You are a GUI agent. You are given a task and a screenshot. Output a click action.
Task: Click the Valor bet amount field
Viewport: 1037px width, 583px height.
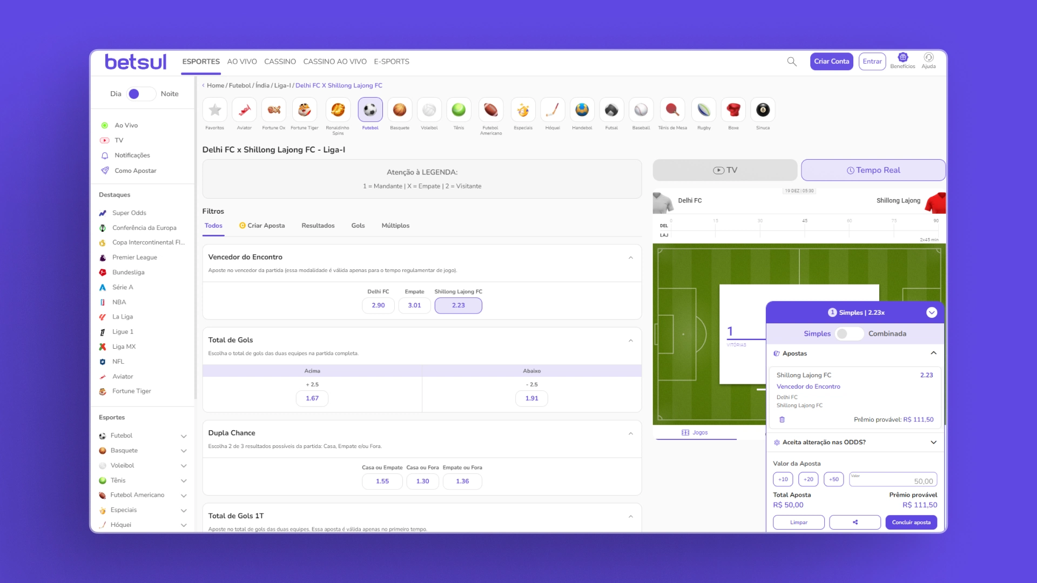point(893,479)
